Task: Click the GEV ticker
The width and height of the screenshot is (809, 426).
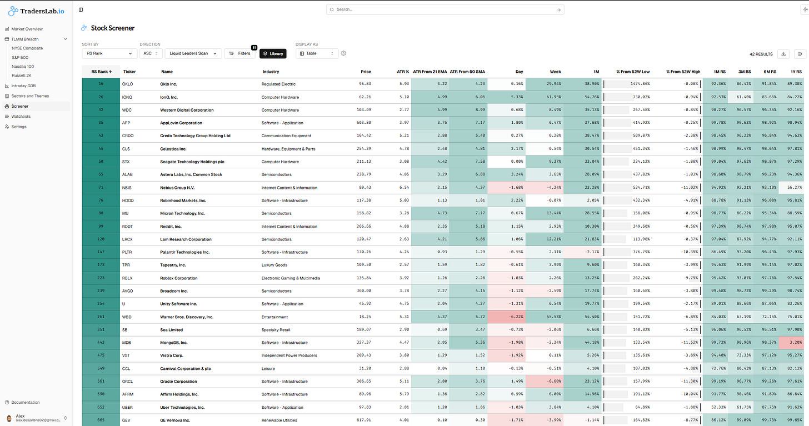Action: (x=126, y=420)
